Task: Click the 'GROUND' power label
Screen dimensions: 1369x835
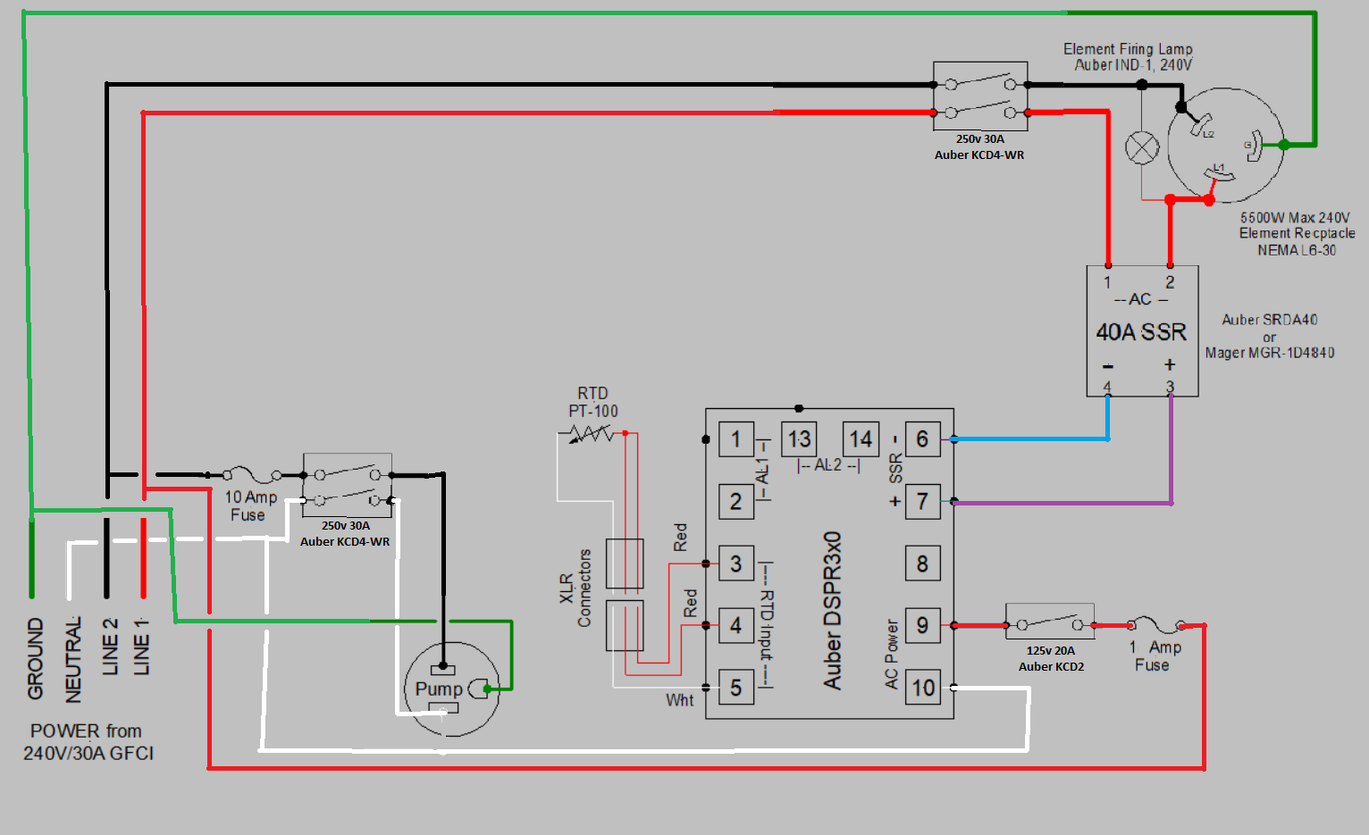Action: click(35, 658)
